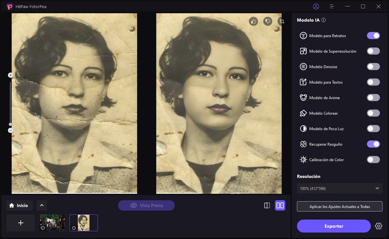Enable Modelo para Textos switch
The image size is (389, 239).
(x=373, y=82)
